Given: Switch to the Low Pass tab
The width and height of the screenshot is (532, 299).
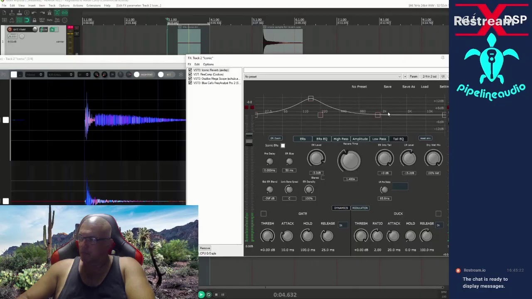Looking at the screenshot, I should pos(379,139).
